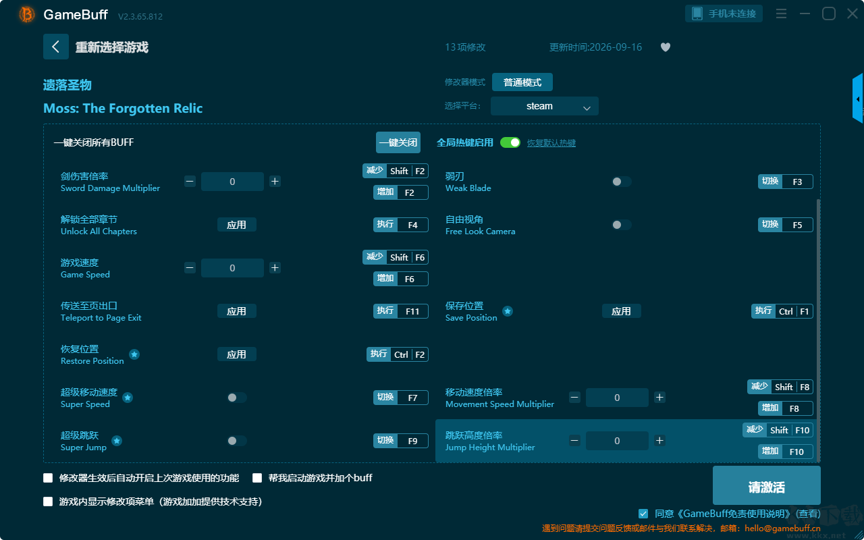Click the F11 execute hotkey
This screenshot has width=864, height=540.
(401, 311)
